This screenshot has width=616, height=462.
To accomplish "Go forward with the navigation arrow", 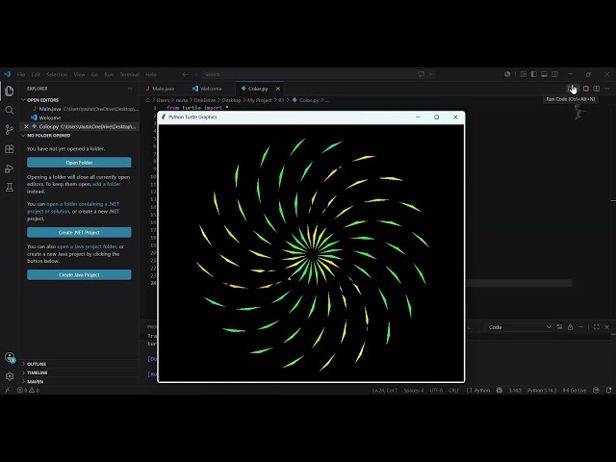I will [x=195, y=74].
